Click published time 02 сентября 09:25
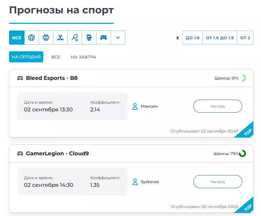The height and width of the screenshot is (216, 261). click(x=220, y=207)
